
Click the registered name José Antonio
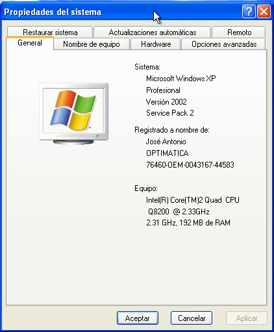pyautogui.click(x=166, y=142)
